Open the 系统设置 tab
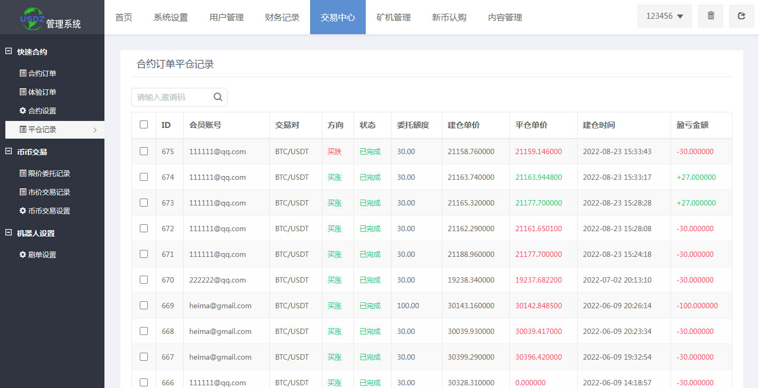Image resolution: width=761 pixels, height=388 pixels. tap(171, 17)
